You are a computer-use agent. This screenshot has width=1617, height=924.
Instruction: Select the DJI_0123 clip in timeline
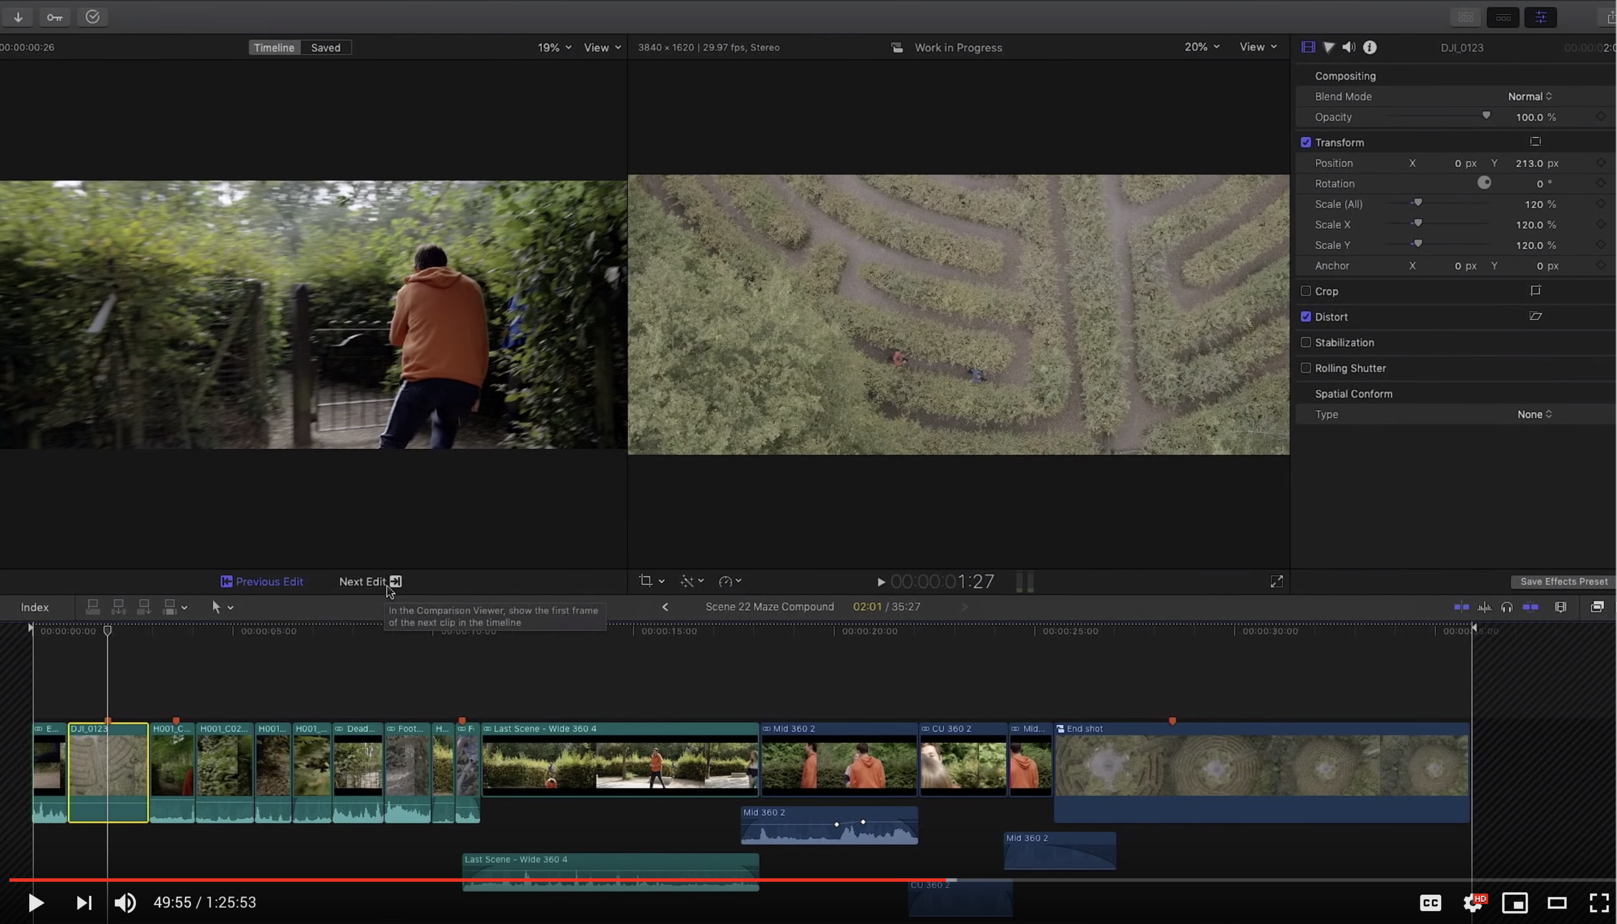tap(109, 773)
